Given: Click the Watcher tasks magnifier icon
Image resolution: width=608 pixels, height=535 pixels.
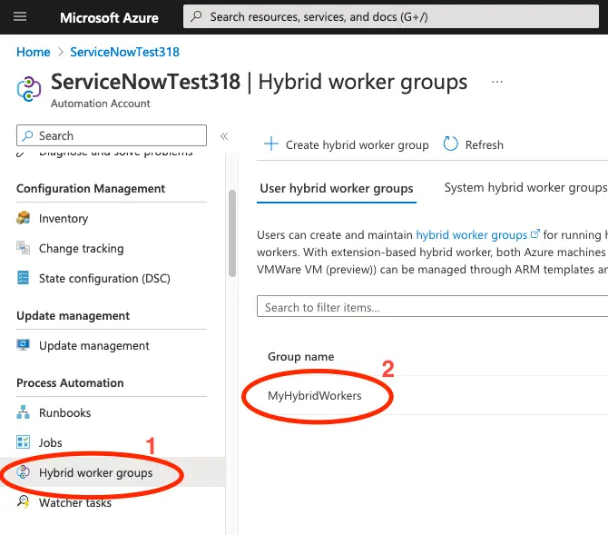Looking at the screenshot, I should [x=23, y=501].
